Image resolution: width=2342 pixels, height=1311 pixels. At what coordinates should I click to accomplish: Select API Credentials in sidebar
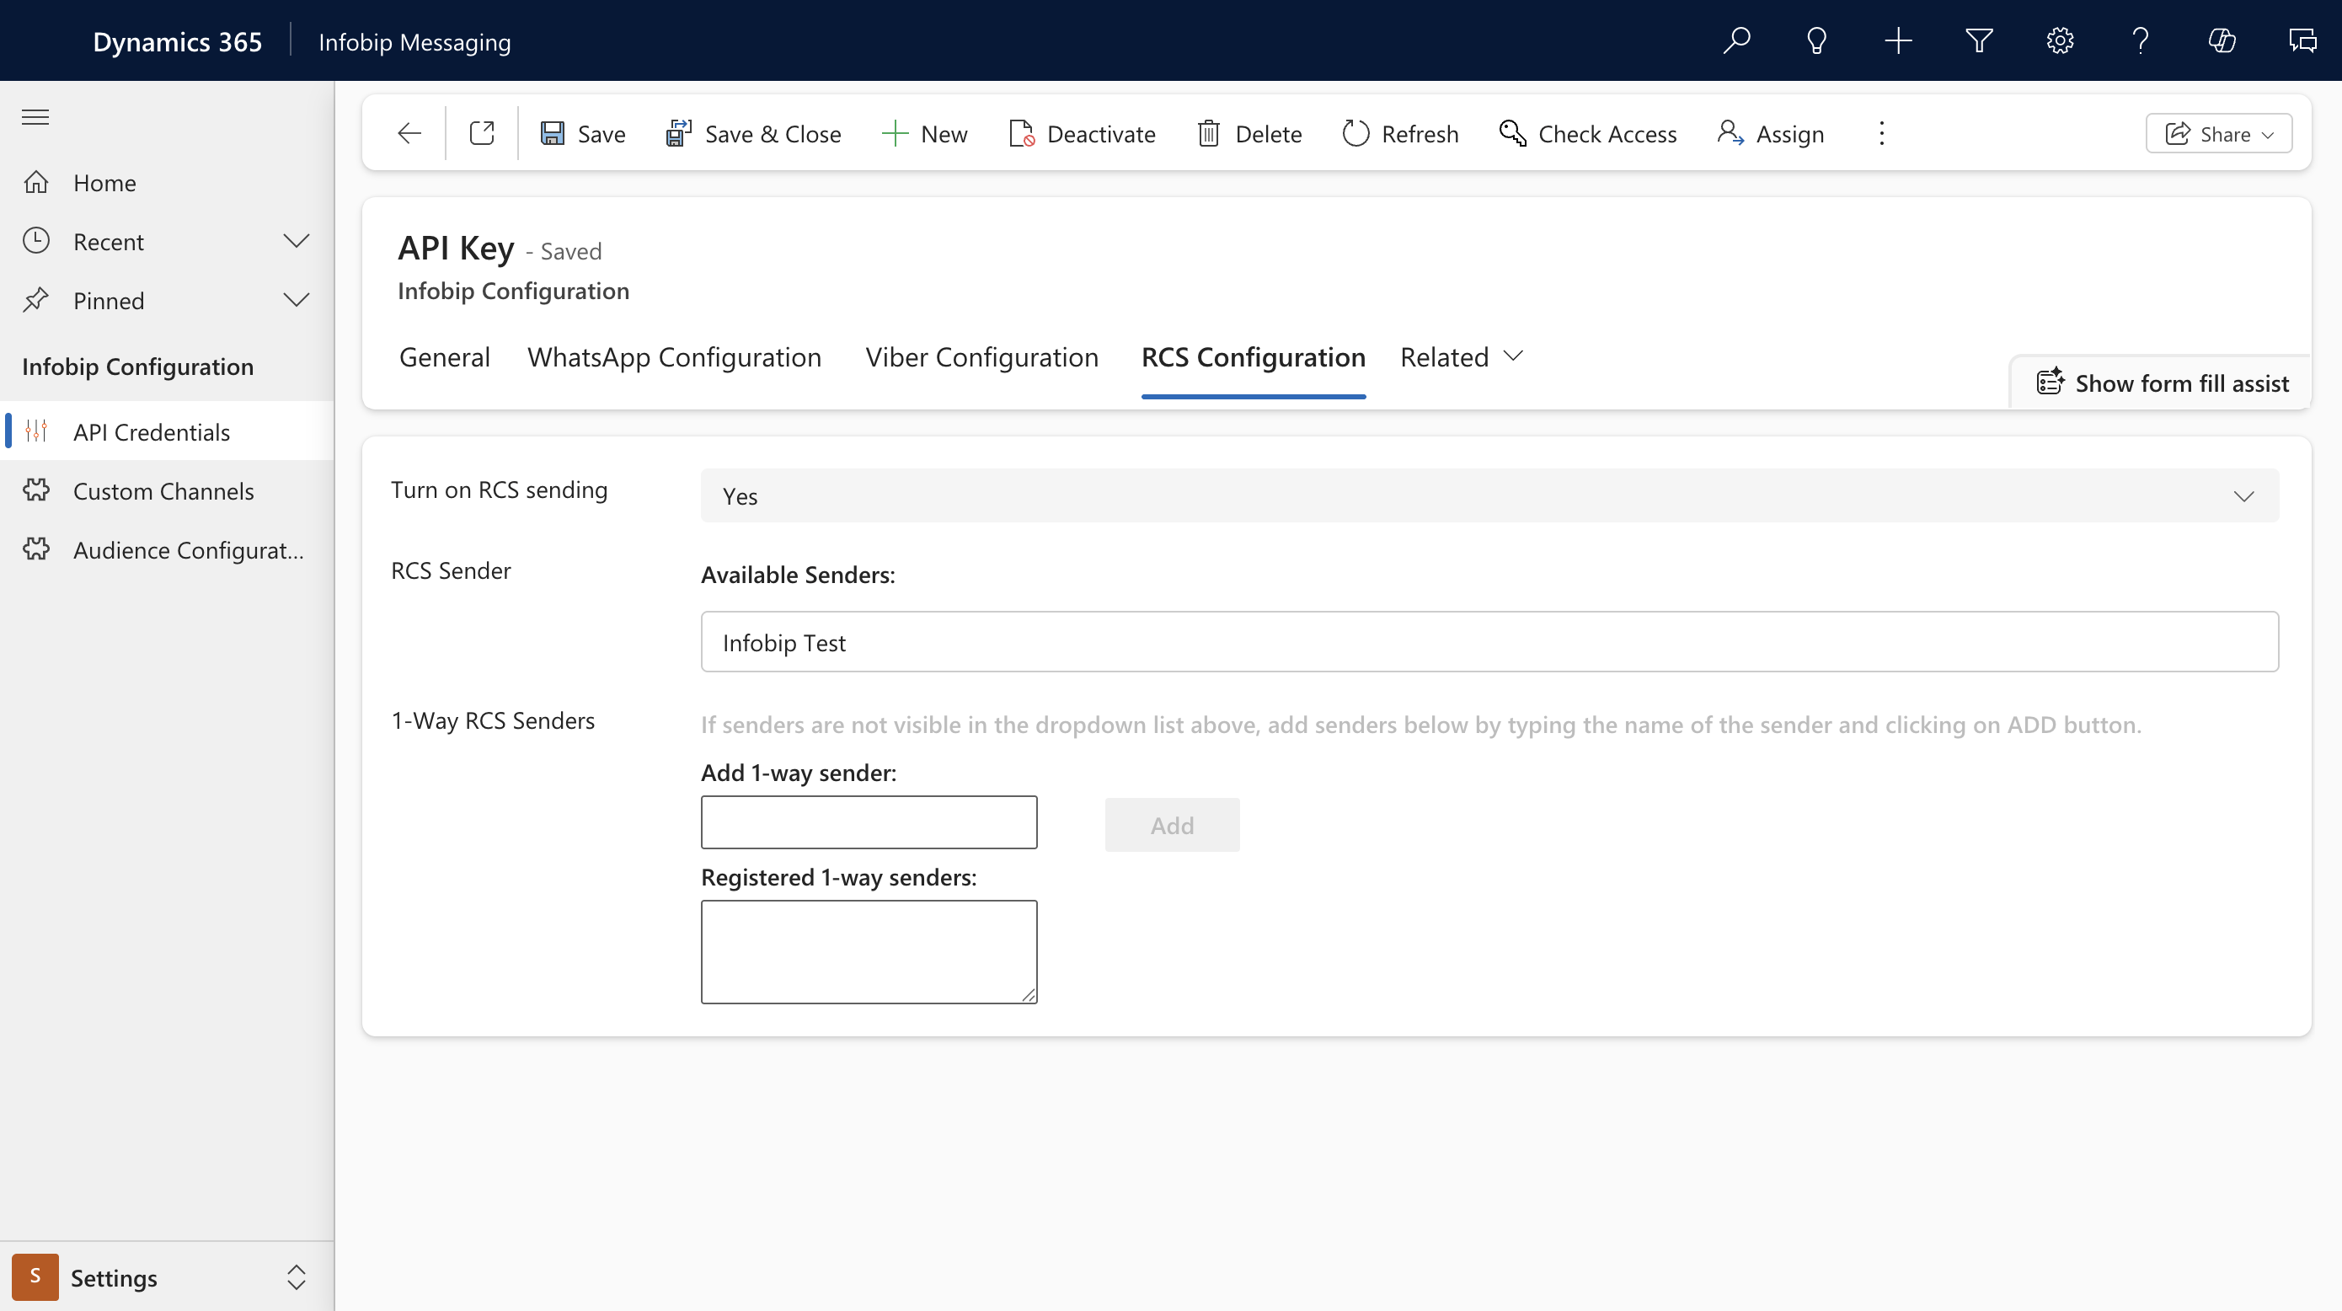point(168,432)
